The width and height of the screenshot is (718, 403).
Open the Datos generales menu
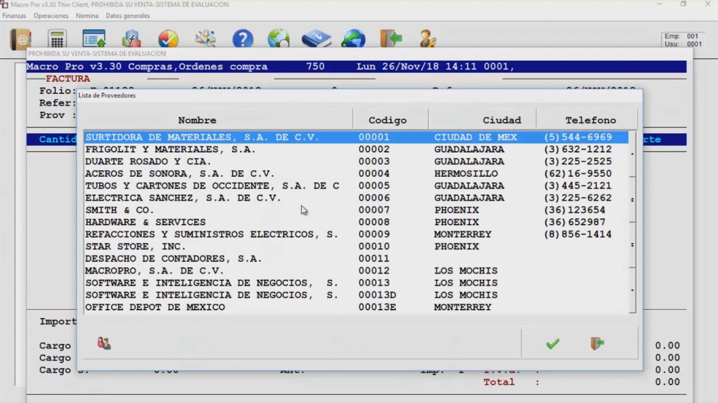(x=128, y=16)
